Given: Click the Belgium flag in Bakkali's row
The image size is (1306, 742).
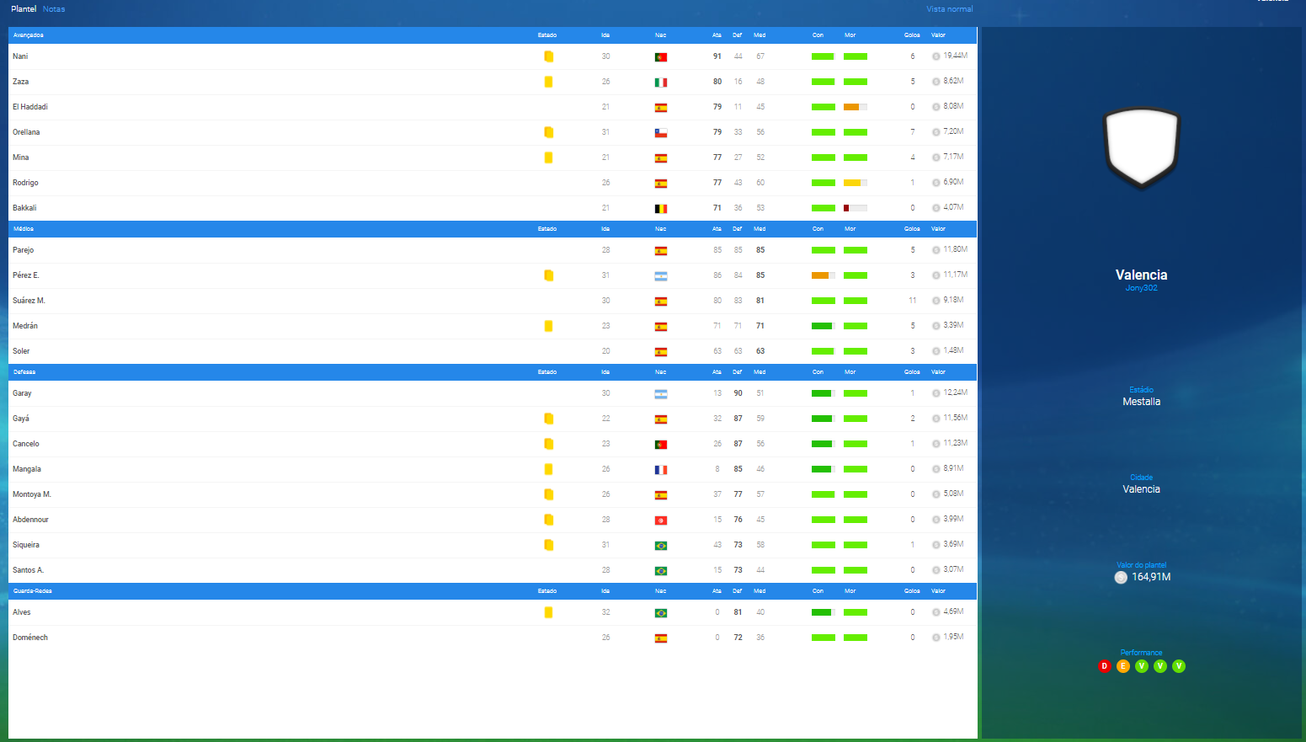Looking at the screenshot, I should tap(661, 209).
